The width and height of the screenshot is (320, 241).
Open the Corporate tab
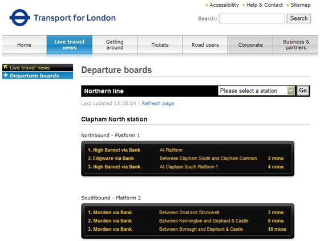(250, 44)
